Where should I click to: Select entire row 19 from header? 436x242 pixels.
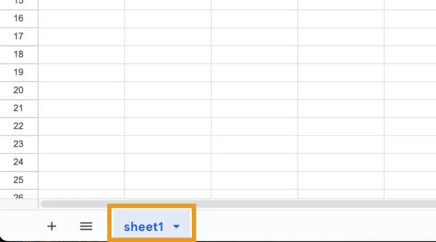tap(19, 72)
